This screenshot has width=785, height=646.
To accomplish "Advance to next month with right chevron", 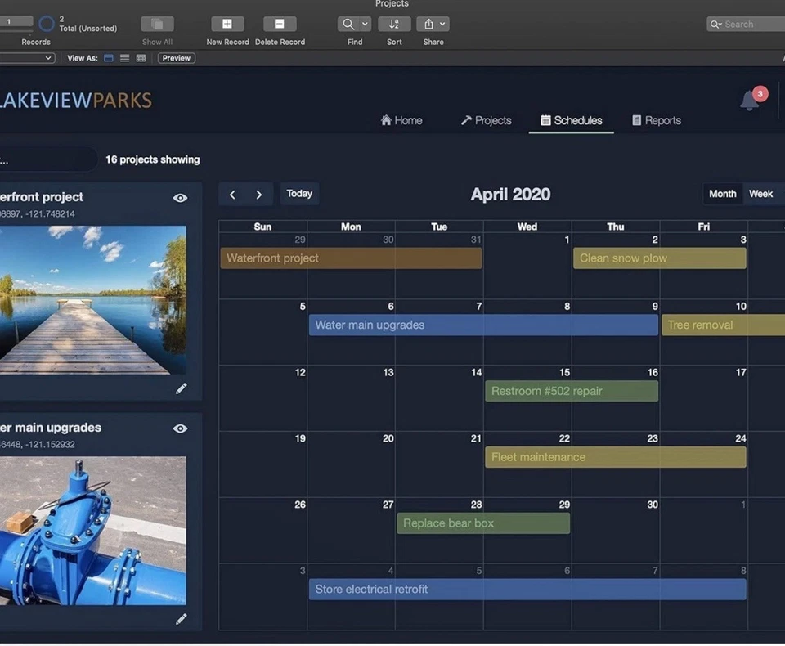I will [x=258, y=194].
